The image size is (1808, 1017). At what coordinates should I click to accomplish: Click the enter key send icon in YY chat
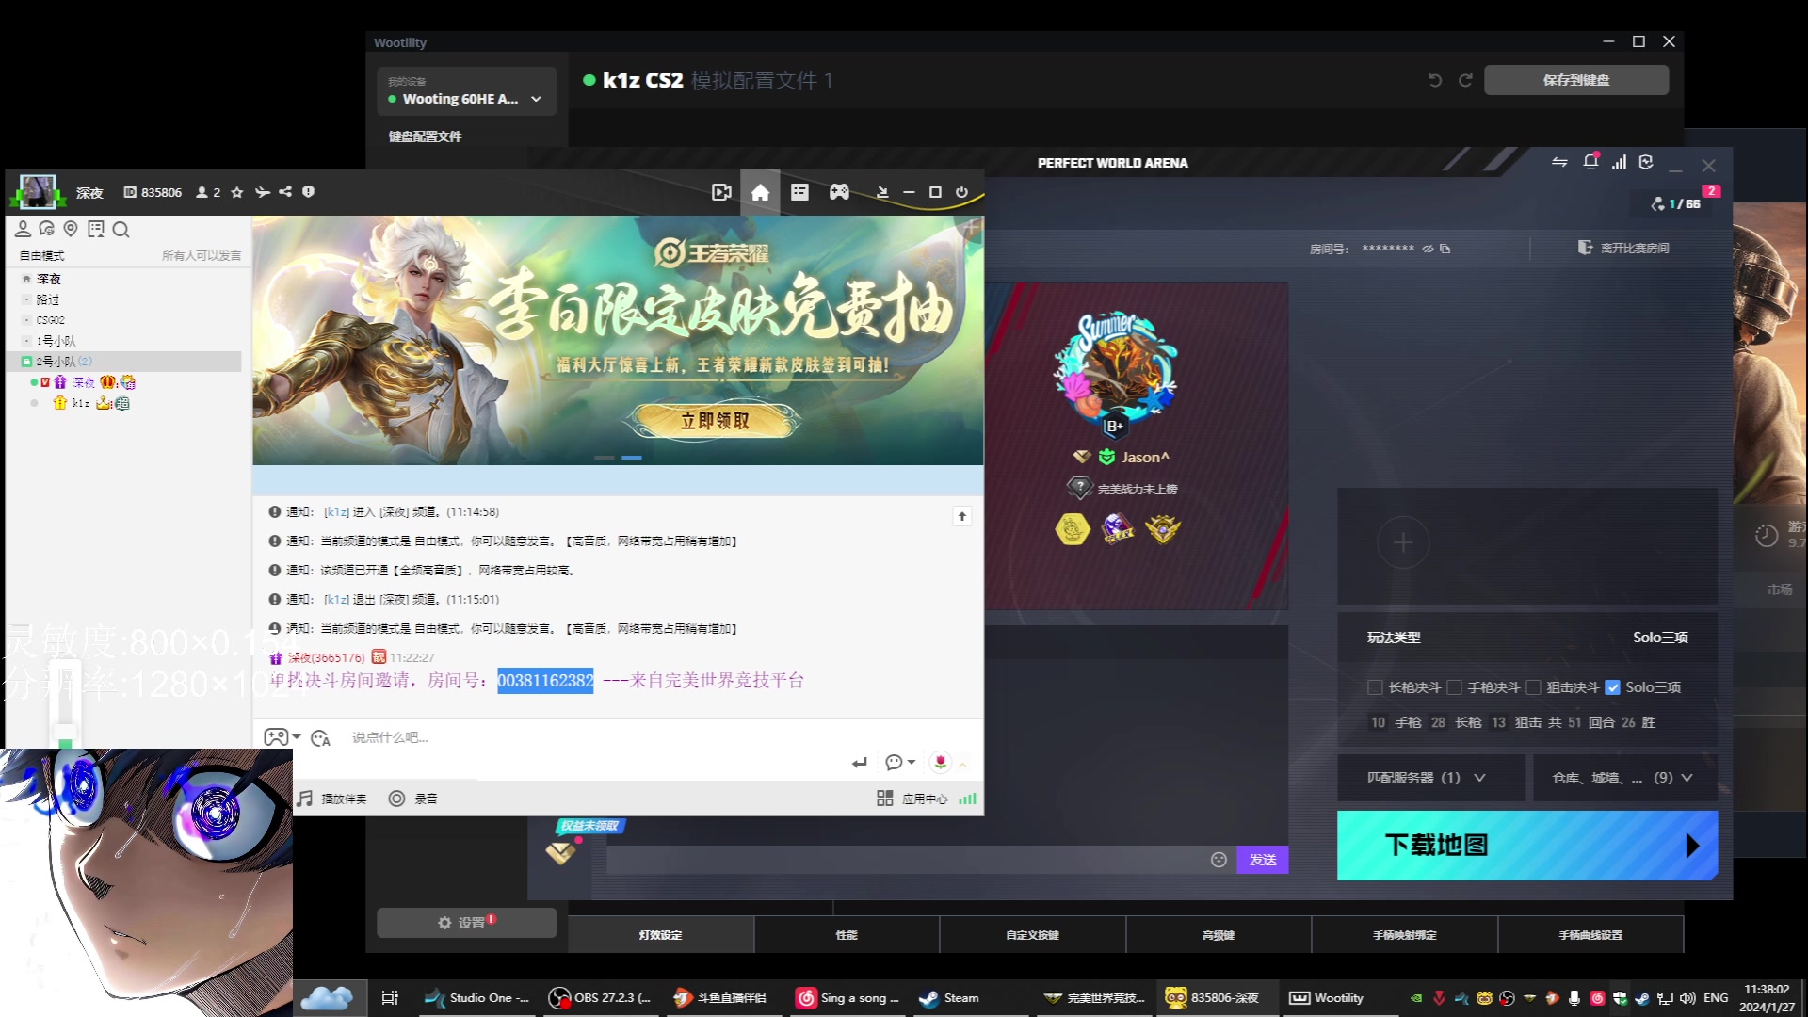click(859, 763)
